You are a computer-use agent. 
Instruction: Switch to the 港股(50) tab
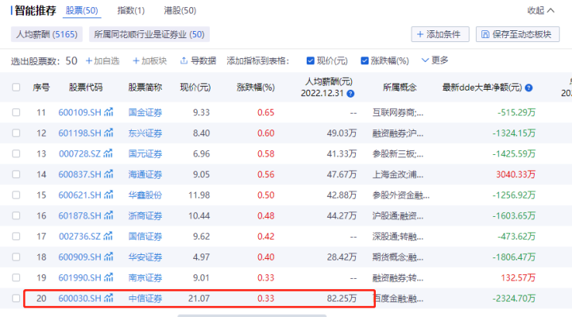point(180,10)
